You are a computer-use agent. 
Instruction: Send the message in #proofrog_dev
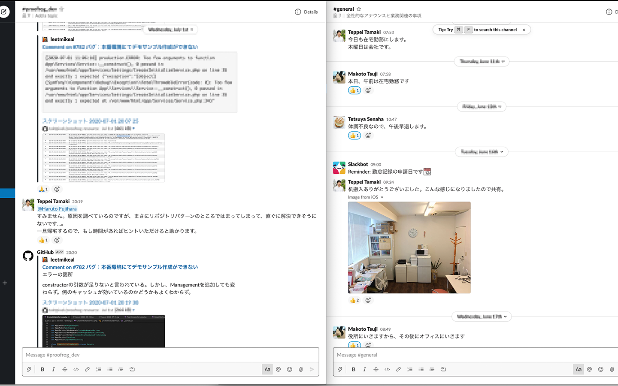[312, 369]
